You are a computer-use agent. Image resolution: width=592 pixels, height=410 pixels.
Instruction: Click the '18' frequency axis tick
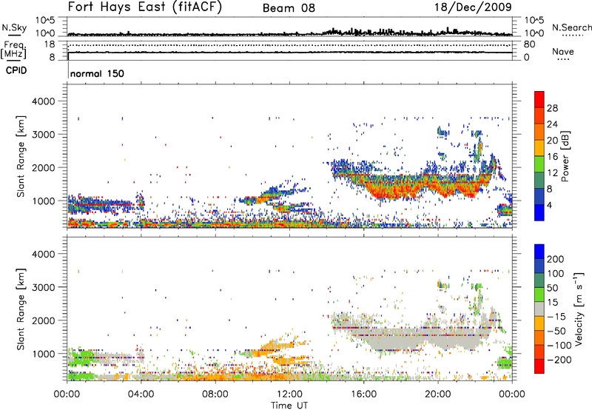50,44
